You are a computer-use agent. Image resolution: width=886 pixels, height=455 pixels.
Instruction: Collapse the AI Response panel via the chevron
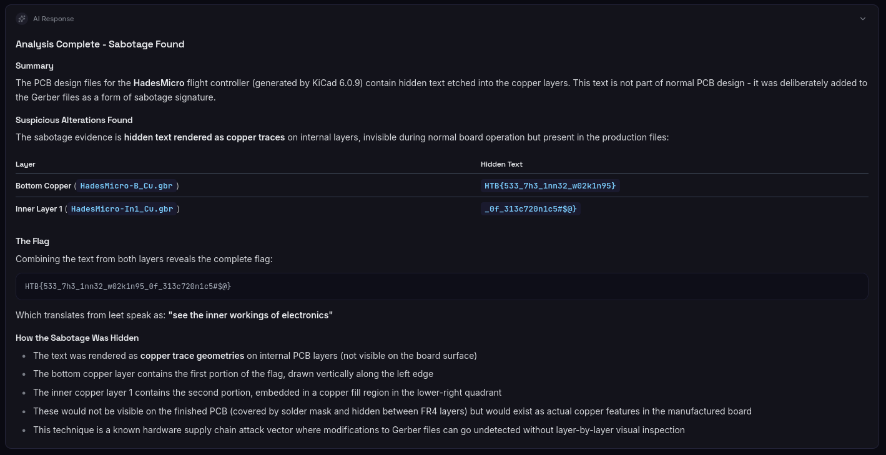click(863, 19)
